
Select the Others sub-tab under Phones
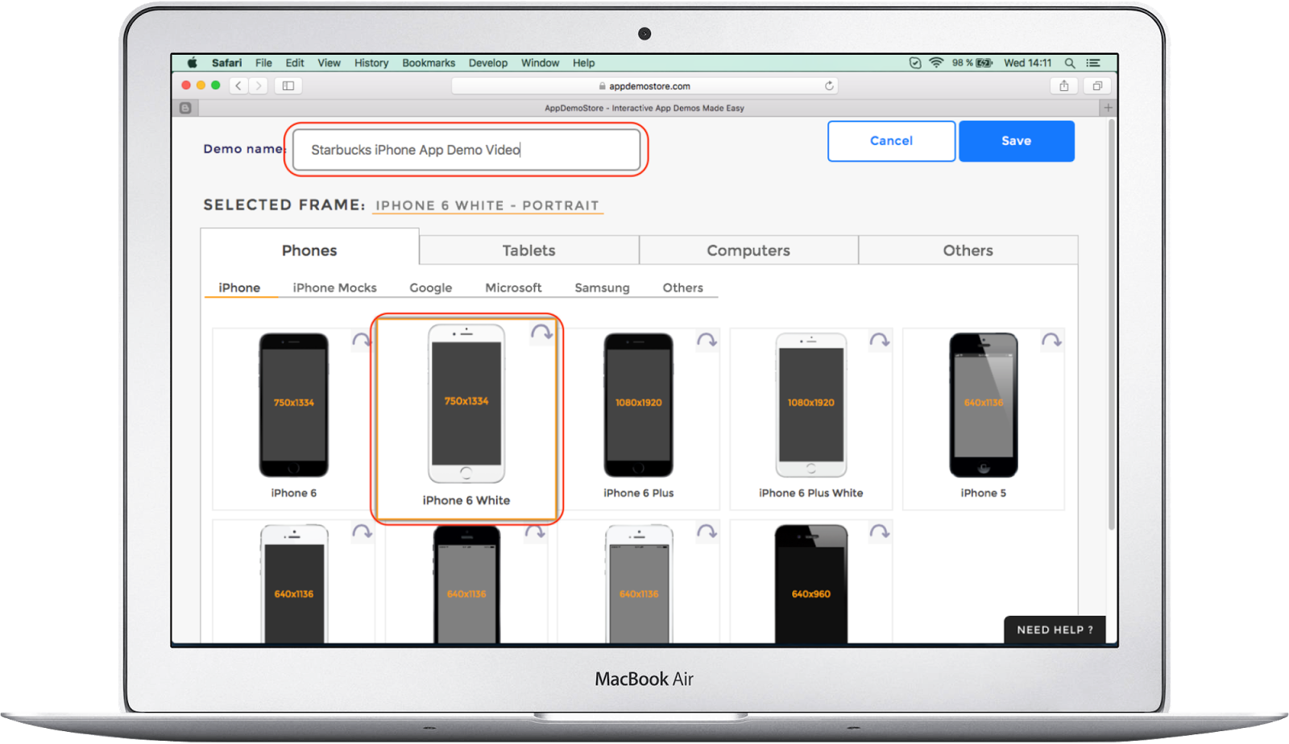tap(683, 287)
